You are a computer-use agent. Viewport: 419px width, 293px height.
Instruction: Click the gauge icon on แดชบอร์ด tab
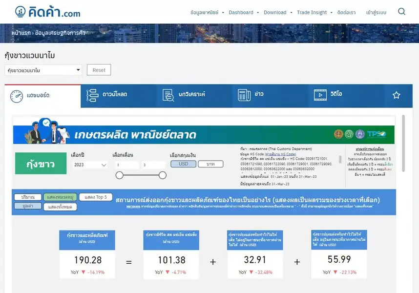[x=17, y=96]
